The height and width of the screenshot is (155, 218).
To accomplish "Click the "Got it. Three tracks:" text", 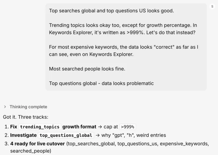I will 26,117.
